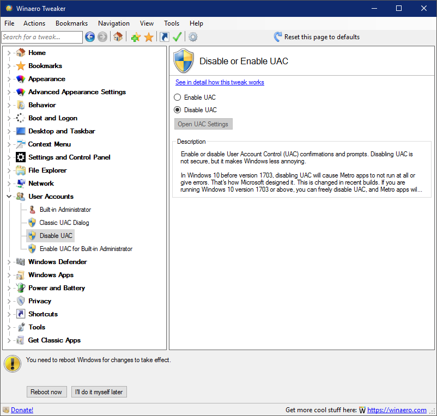Viewport: 437px width, 416px height.
Task: Collapse the User Accounts tree node
Action: [x=9, y=197]
